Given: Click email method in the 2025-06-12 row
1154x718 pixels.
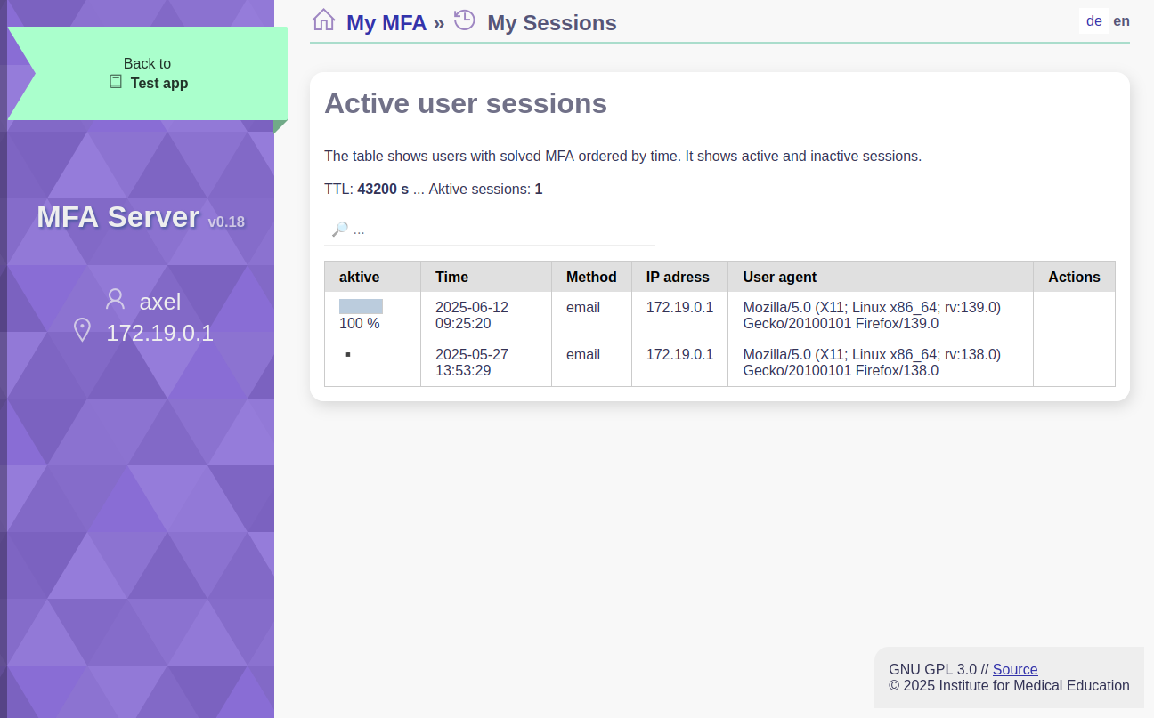Looking at the screenshot, I should (x=583, y=307).
